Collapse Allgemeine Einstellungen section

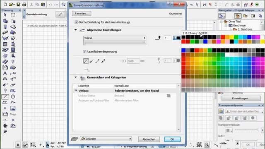click(x=75, y=30)
